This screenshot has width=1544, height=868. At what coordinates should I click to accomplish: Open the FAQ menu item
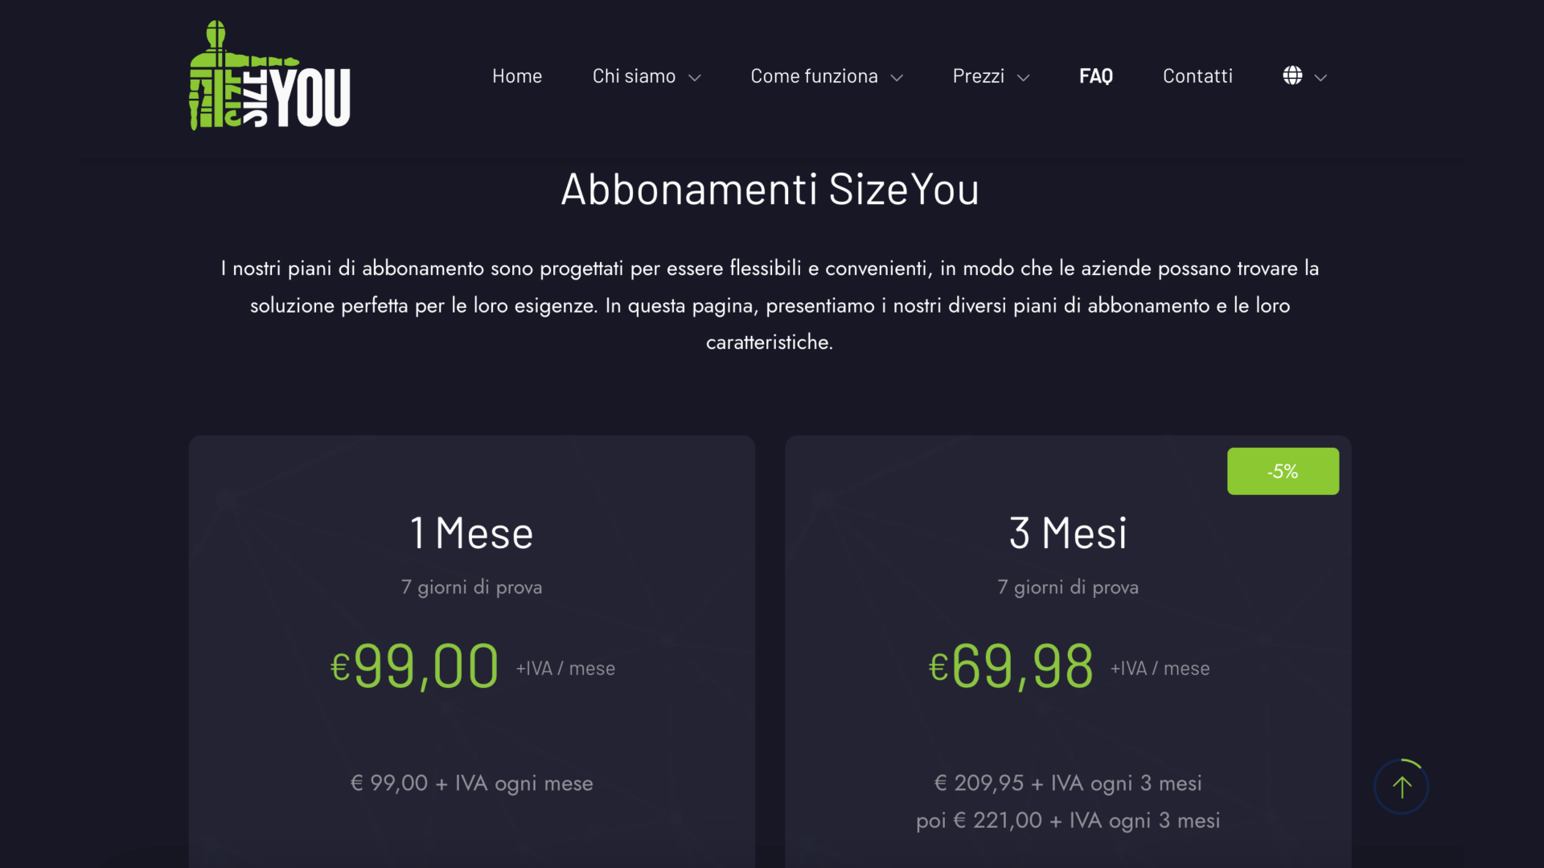coord(1096,76)
